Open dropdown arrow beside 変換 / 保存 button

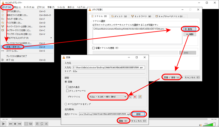[182, 77]
